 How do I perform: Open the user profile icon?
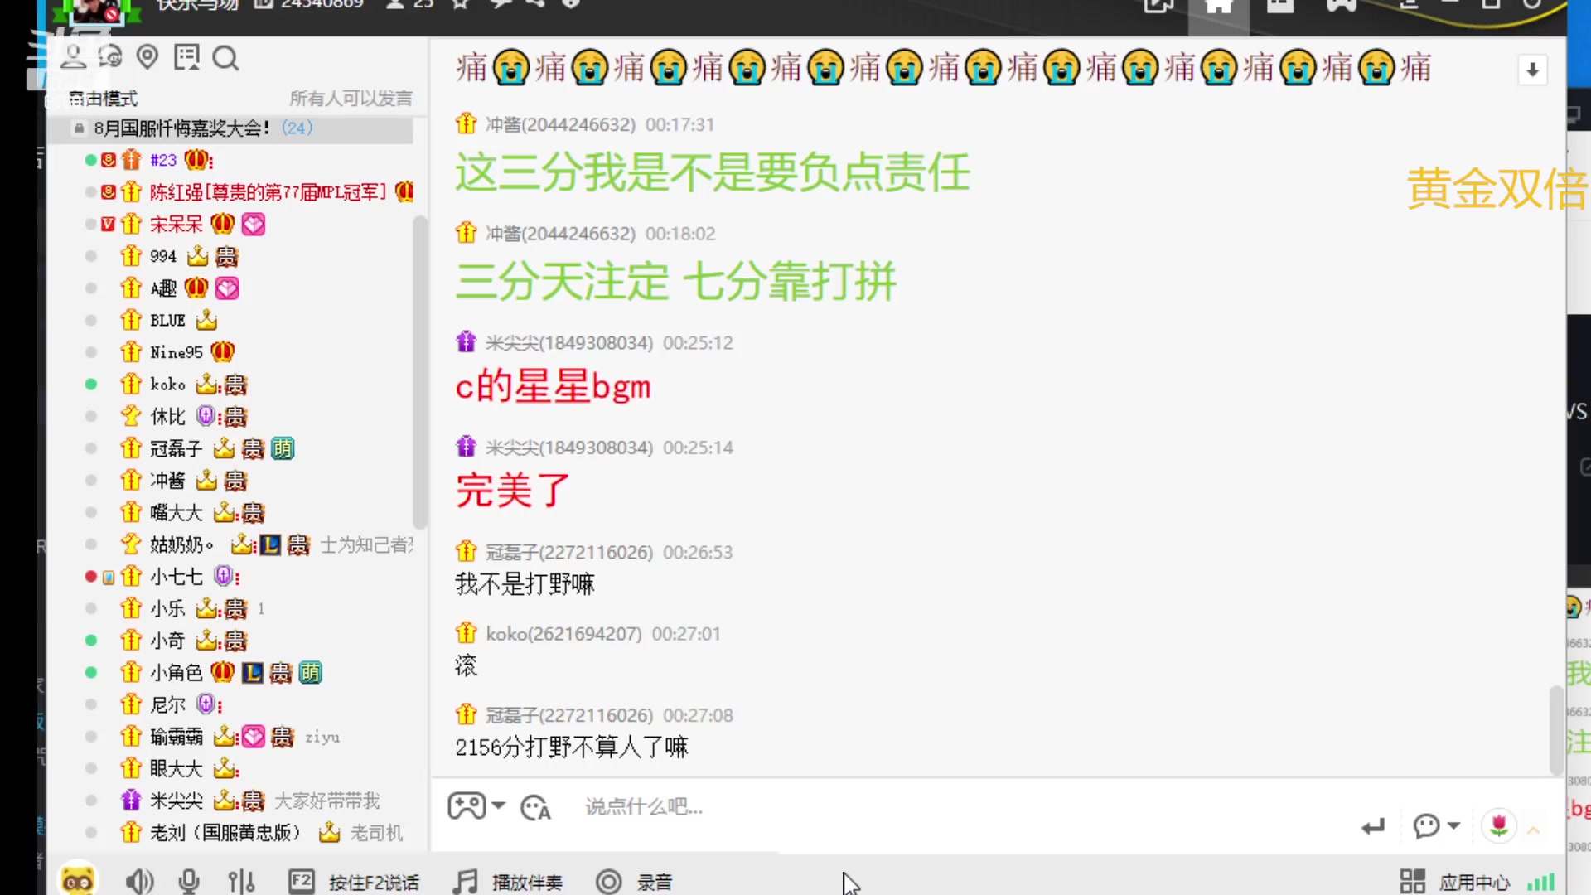click(x=73, y=57)
